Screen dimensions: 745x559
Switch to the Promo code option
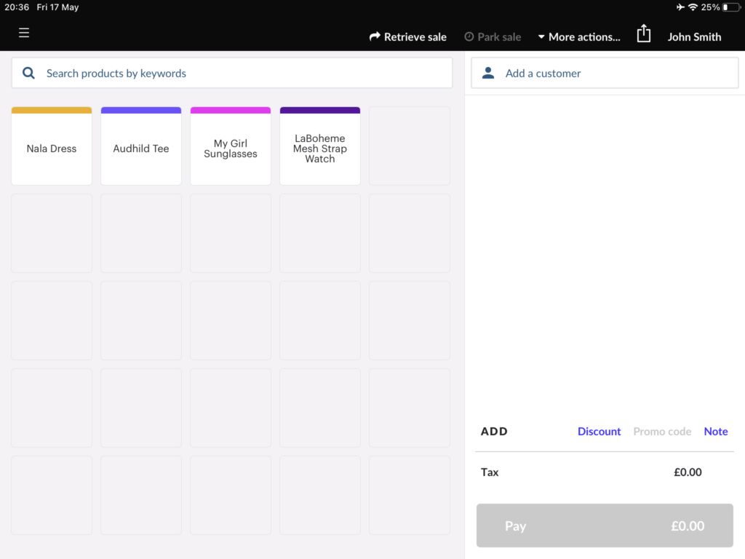[x=662, y=431]
